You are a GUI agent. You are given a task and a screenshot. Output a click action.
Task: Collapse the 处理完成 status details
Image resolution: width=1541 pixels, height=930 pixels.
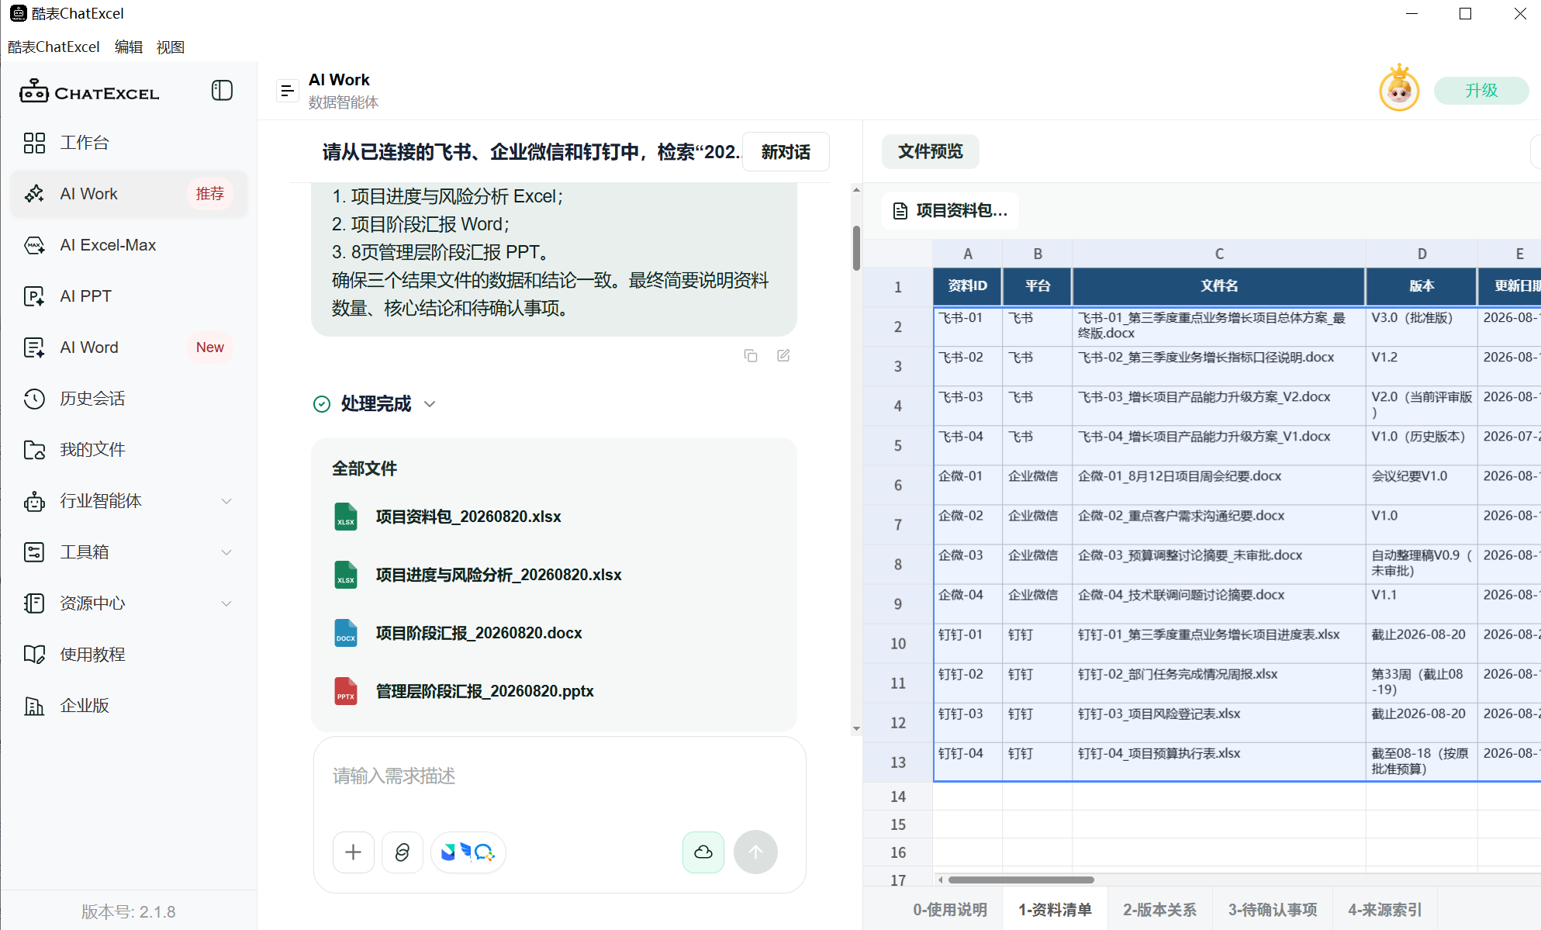pos(430,404)
